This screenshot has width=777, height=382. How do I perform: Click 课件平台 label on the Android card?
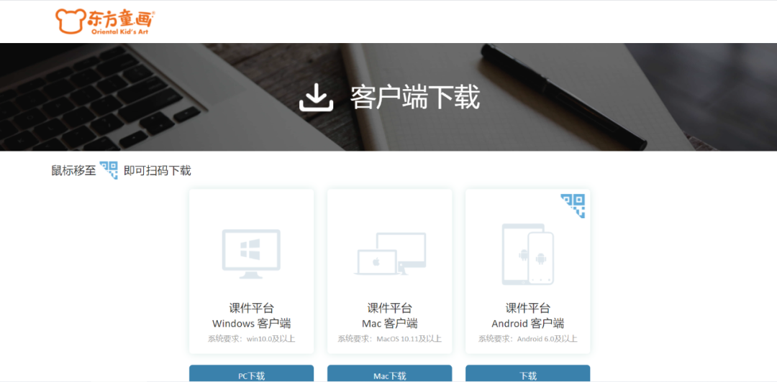(x=528, y=308)
